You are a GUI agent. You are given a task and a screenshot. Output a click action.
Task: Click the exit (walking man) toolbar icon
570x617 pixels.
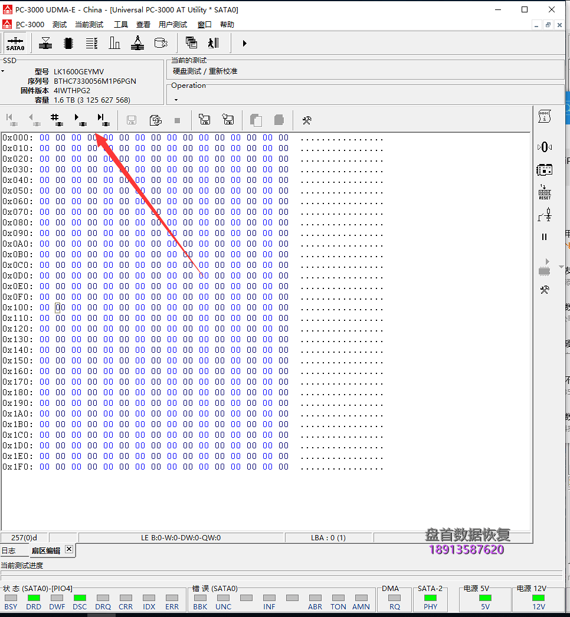tap(214, 43)
